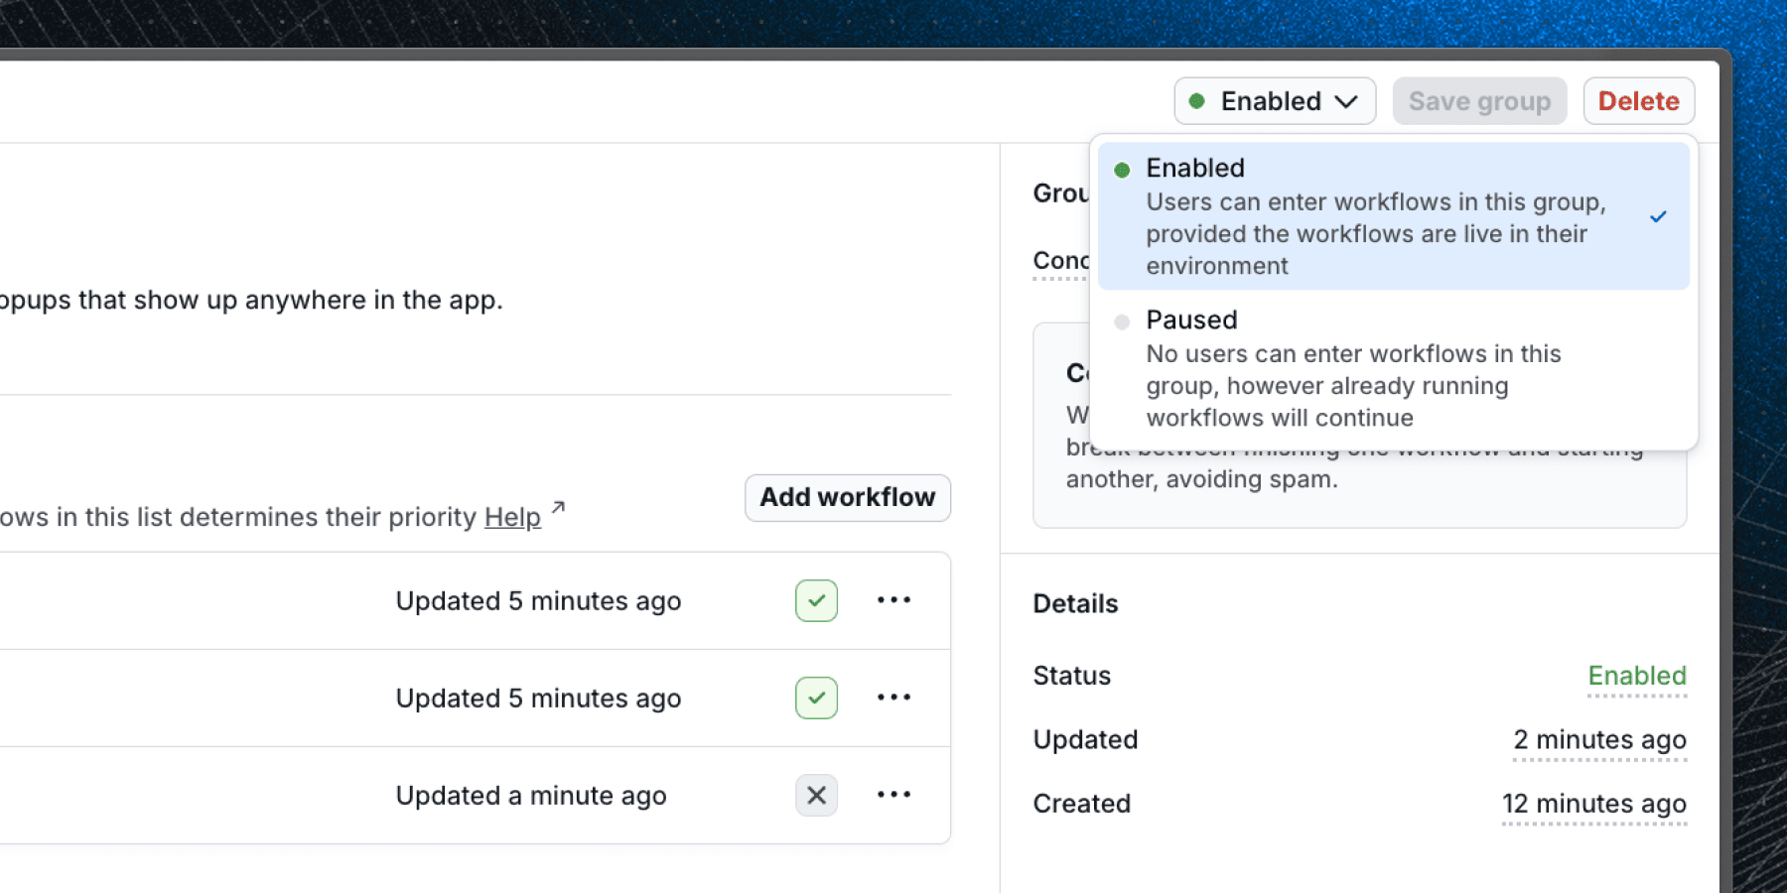Toggle the third workflow's X status box
Screen dimensions: 1787x893
[x=816, y=795]
